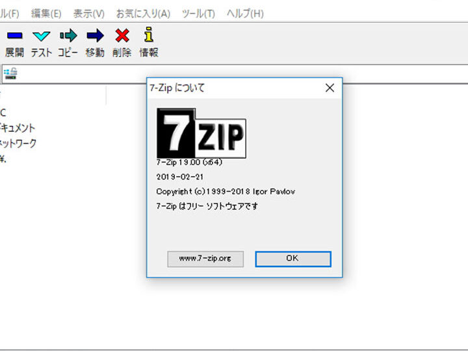The width and height of the screenshot is (468, 351).
Task: Click the computer icon in the address bar
Action: [10, 73]
